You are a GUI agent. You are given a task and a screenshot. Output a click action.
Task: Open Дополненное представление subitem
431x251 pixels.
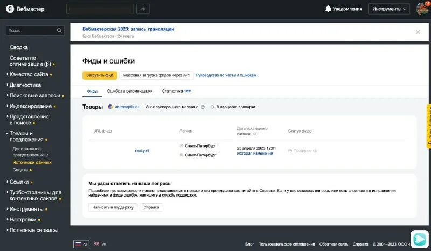click(30, 152)
